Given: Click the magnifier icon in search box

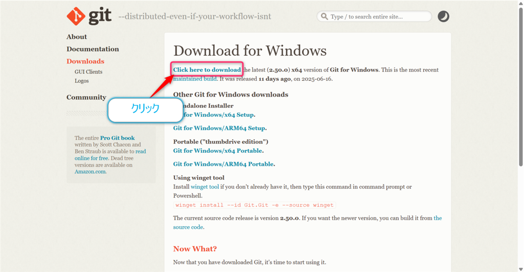Looking at the screenshot, I should pyautogui.click(x=324, y=17).
